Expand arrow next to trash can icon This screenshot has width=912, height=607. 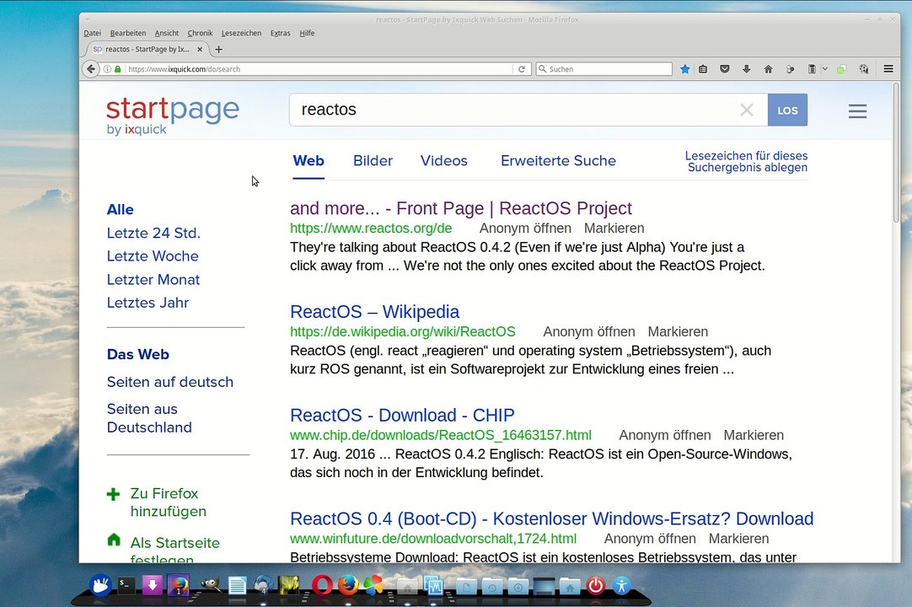[x=824, y=69]
